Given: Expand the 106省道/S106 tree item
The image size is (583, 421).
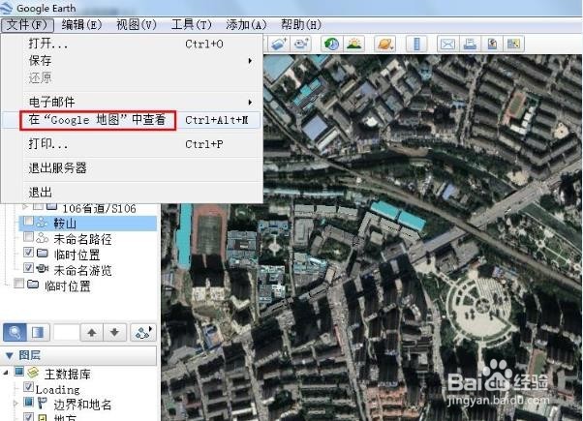Looking at the screenshot, I should click(25, 206).
